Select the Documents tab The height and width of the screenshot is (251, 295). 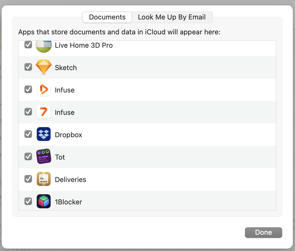click(107, 17)
